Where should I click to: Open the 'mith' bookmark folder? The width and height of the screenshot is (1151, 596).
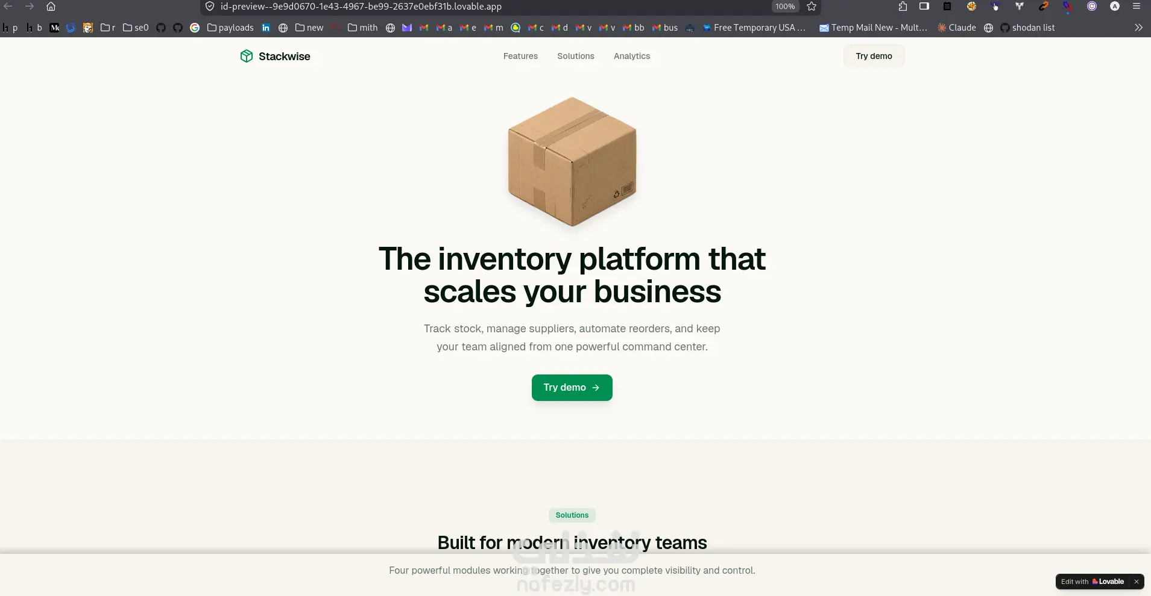pyautogui.click(x=363, y=28)
